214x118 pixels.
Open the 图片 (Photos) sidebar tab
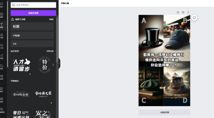pyautogui.click(x=2, y=90)
